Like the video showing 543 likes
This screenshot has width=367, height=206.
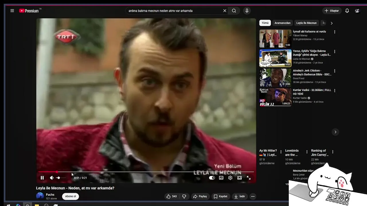pyautogui.click(x=171, y=196)
